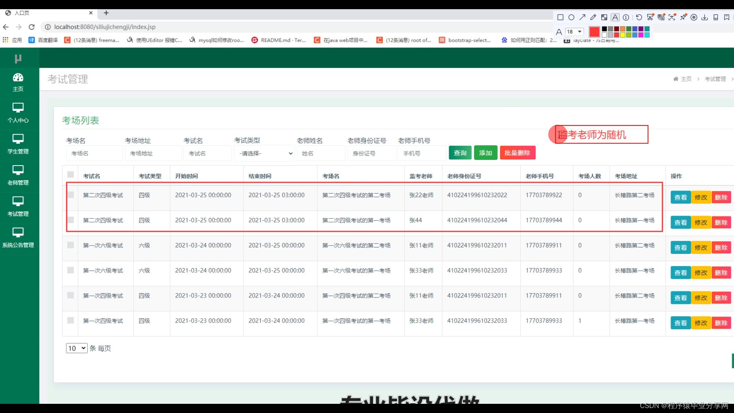Select the numbered step marker tool
This screenshot has width=734, height=413.
coord(626,17)
